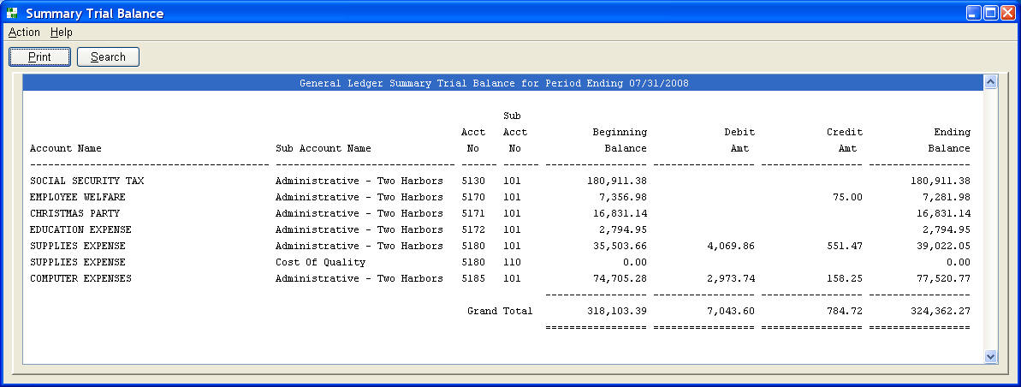The image size is (1021, 387).
Task: Click the COMPUTER EXPENSES account name
Action: tap(80, 279)
